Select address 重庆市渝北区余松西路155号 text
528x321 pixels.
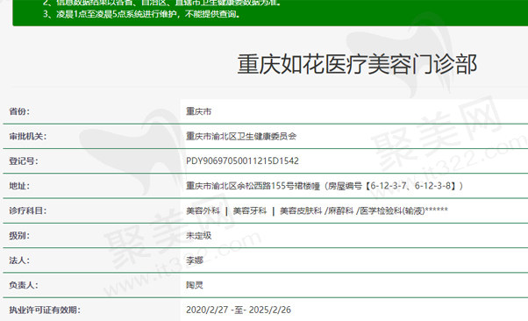tap(240, 186)
